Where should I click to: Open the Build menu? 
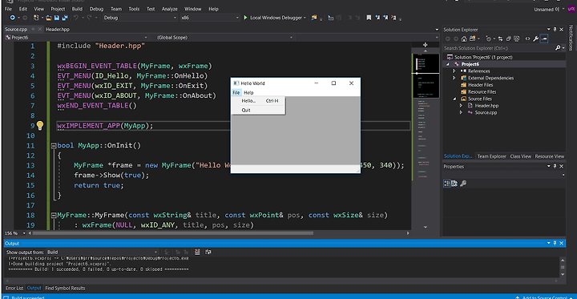click(x=77, y=9)
